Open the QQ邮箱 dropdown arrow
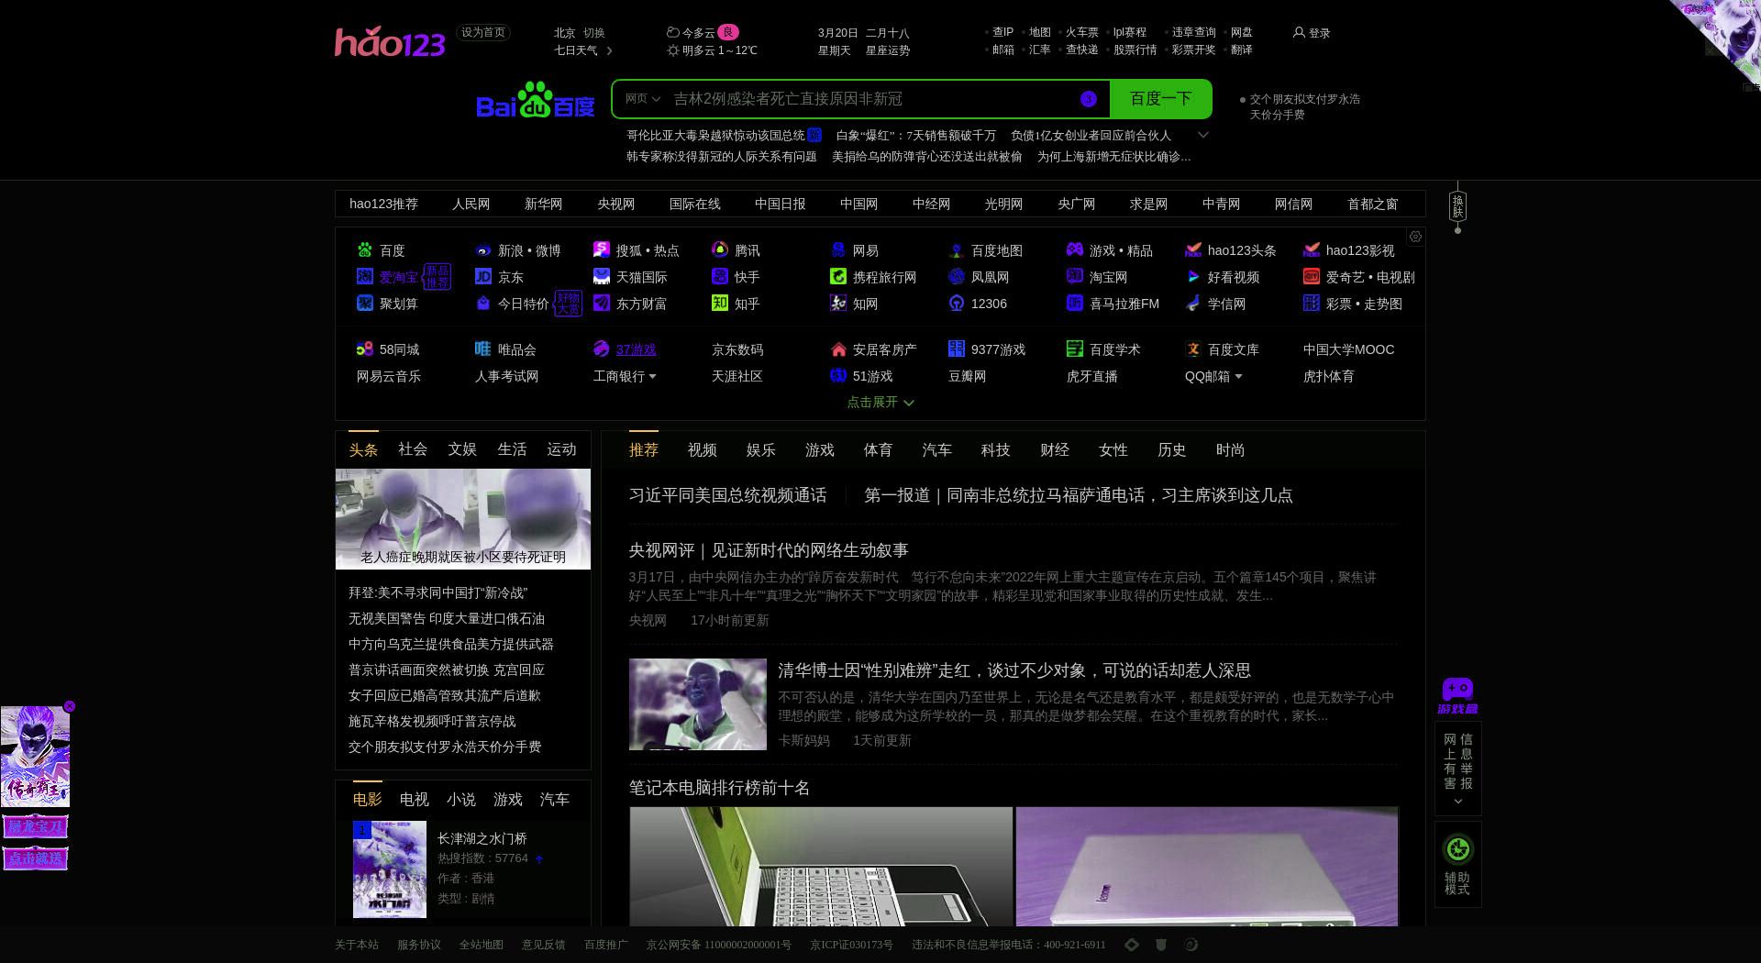 coord(1238,376)
